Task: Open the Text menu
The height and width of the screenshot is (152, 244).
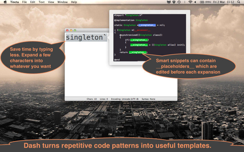Action: point(41,2)
